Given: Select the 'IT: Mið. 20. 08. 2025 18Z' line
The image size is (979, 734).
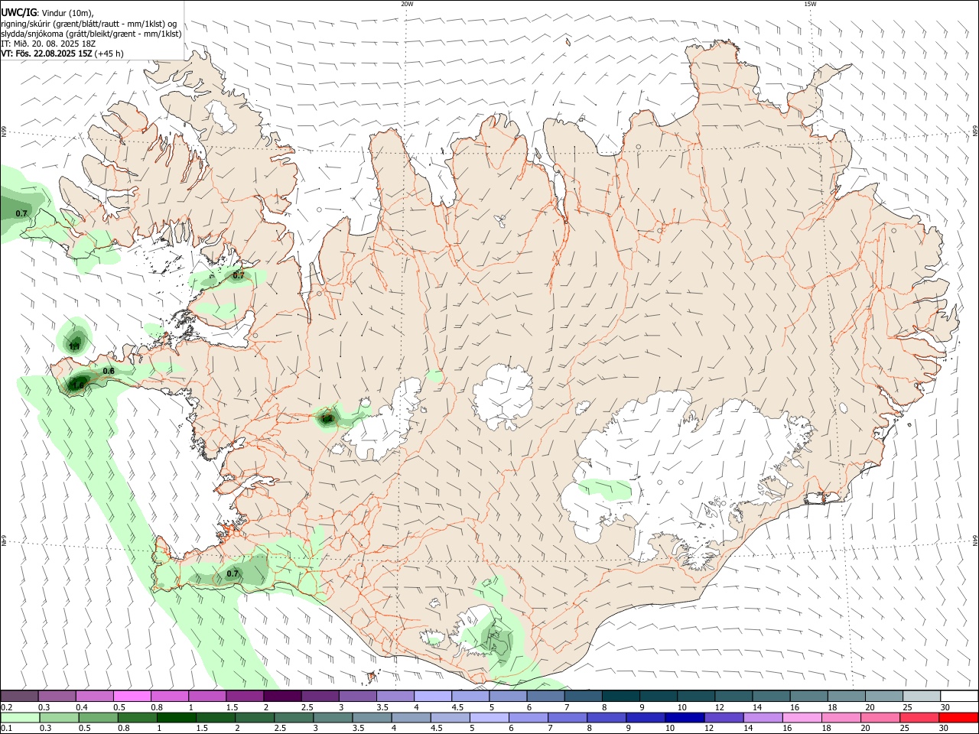Looking at the screenshot, I should 48,44.
